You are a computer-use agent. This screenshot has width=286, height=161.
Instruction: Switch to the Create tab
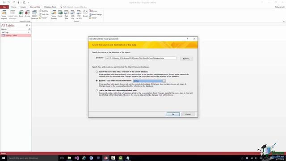tap(23, 7)
